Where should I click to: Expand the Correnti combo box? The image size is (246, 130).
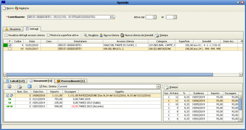[159, 87]
